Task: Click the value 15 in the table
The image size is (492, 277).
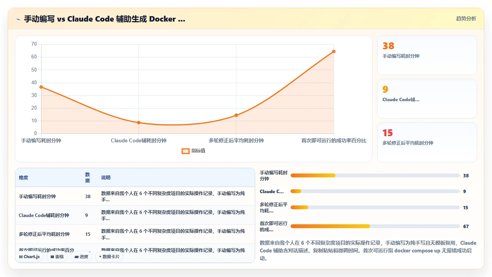Action: pos(88,234)
